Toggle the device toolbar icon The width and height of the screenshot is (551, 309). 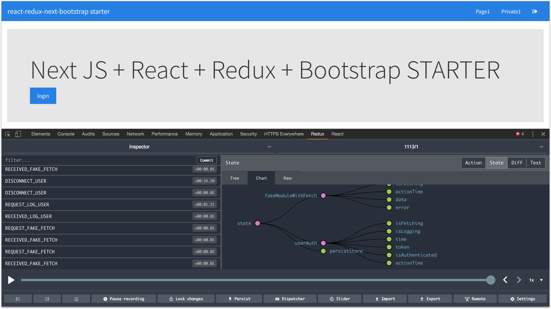coord(18,134)
